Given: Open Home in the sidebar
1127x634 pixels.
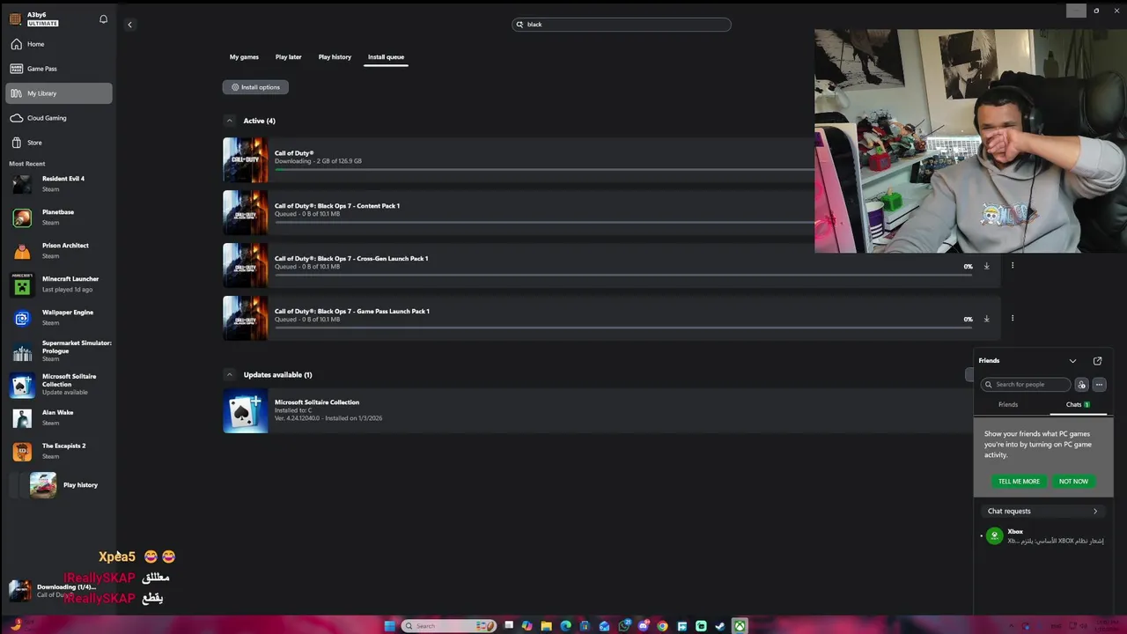Looking at the screenshot, I should pos(58,44).
